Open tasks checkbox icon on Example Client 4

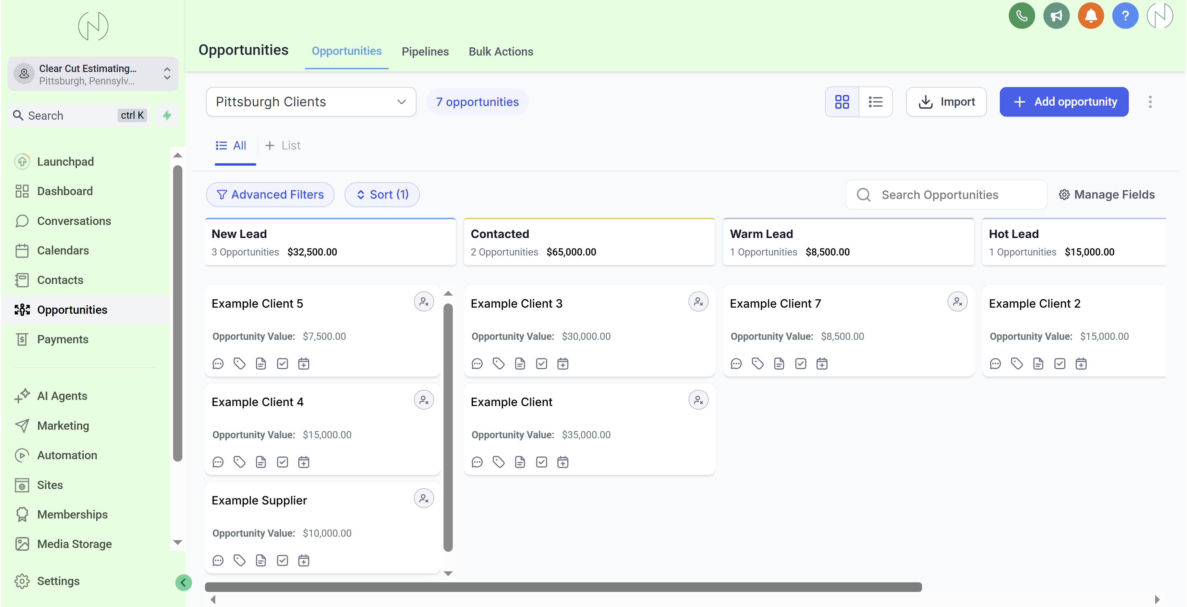tap(282, 462)
